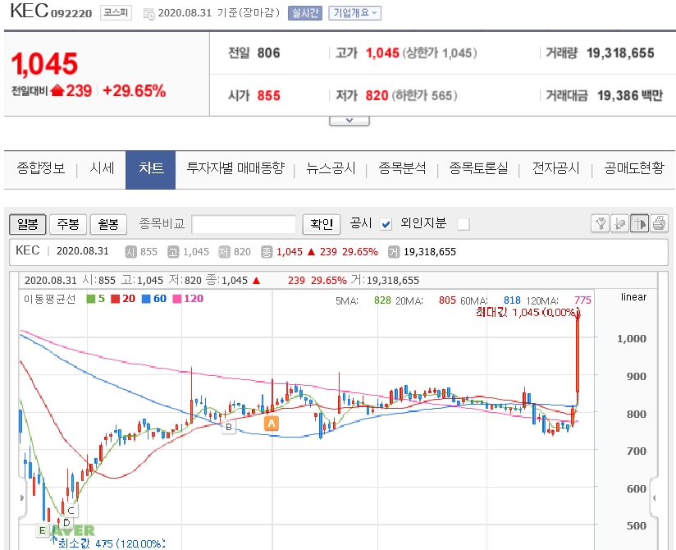Open chart settings wrench icon
676x550 pixels.
601,223
